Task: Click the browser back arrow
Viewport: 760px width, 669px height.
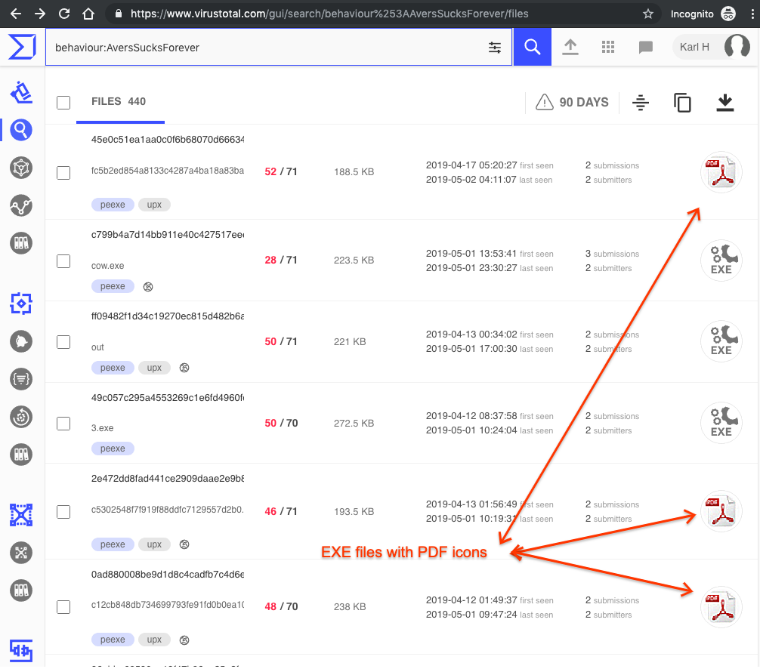Action: [16, 14]
